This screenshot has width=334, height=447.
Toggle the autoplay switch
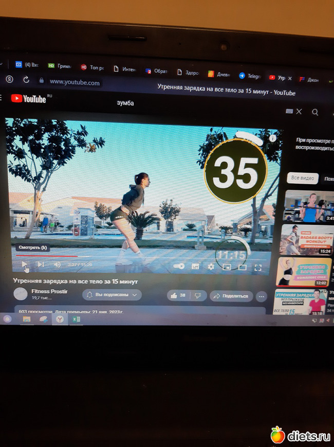click(x=179, y=266)
